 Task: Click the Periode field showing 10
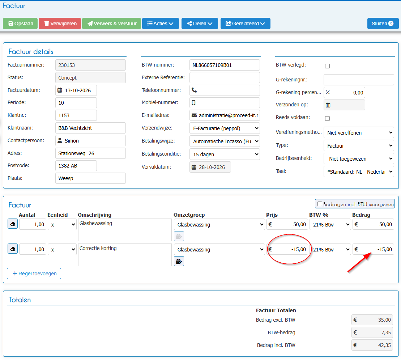76,103
